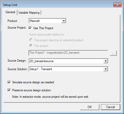Expand the Source Solution dropdown arrow
This screenshot has height=114, width=124.
point(106,69)
